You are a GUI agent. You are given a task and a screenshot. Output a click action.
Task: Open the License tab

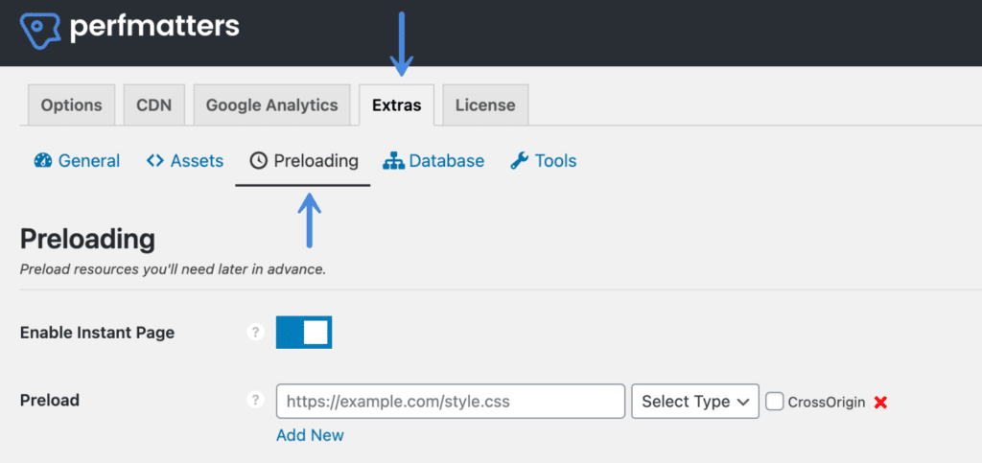(485, 105)
